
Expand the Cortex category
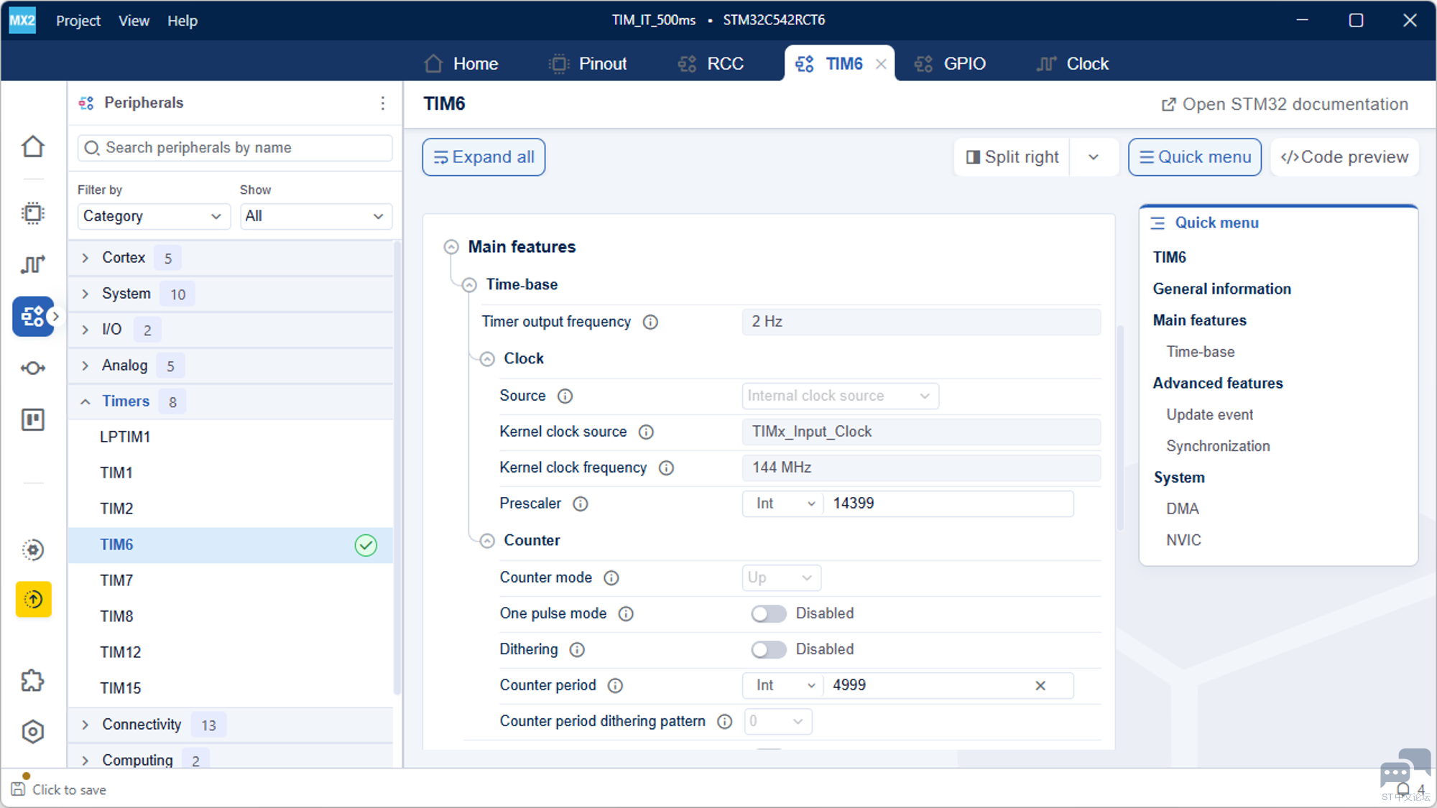point(86,258)
